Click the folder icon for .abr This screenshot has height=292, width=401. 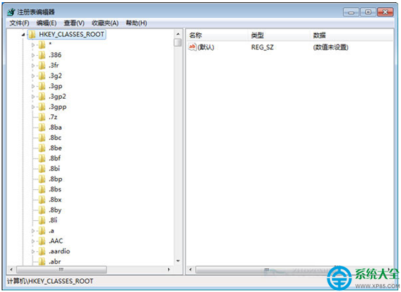[x=42, y=262]
